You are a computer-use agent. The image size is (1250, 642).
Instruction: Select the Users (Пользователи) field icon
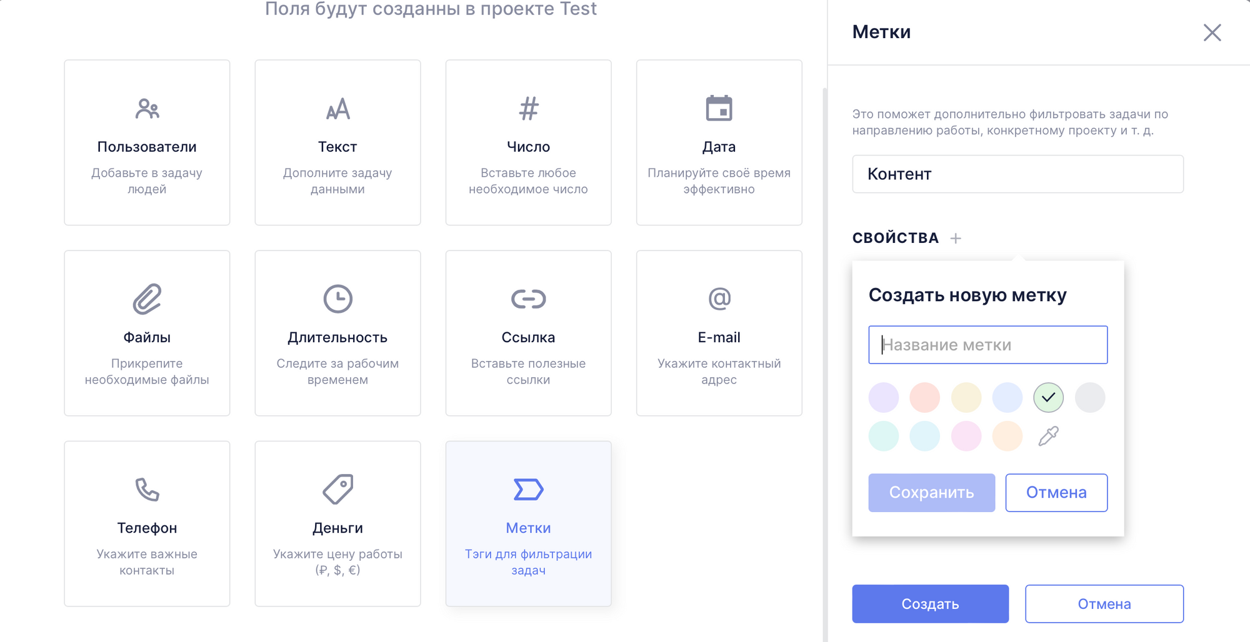coord(147,109)
